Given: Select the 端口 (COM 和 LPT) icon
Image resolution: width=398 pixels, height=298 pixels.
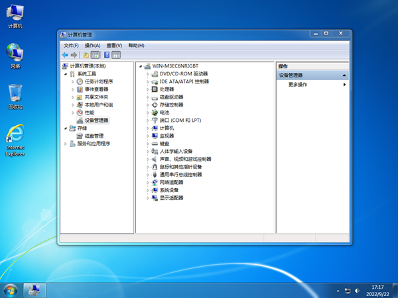Looking at the screenshot, I should (x=155, y=120).
